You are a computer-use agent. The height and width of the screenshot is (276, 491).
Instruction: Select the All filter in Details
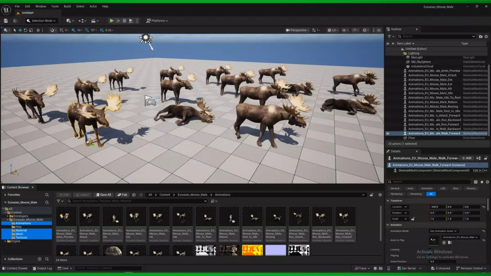[431, 194]
